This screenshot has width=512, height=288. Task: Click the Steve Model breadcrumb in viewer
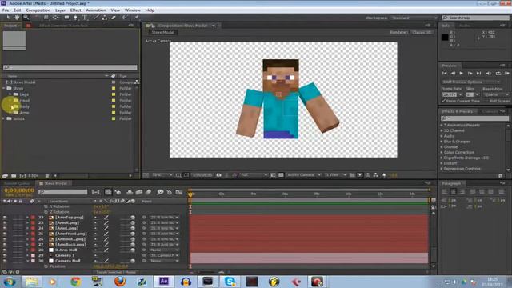tap(162, 32)
